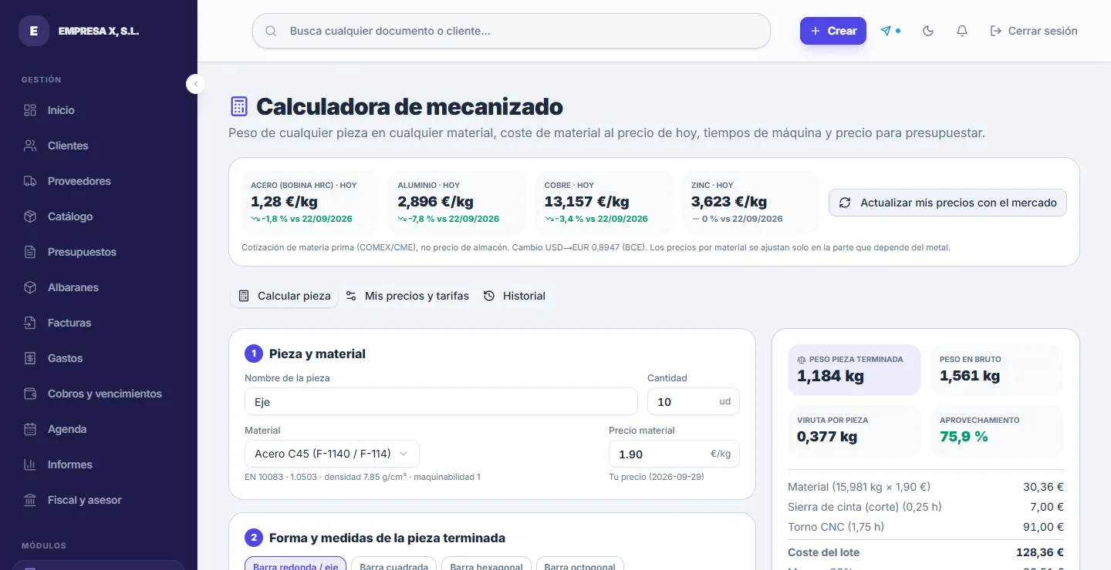Select the Barra cuadrada shape
This screenshot has width=1111, height=570.
(x=393, y=565)
